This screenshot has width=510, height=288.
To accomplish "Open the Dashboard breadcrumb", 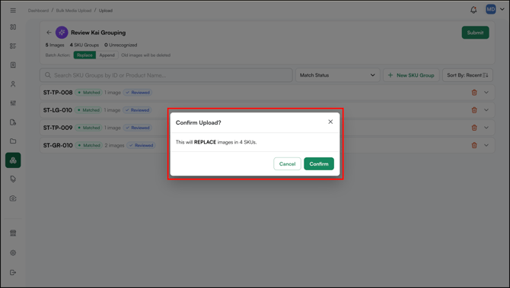I will point(38,11).
